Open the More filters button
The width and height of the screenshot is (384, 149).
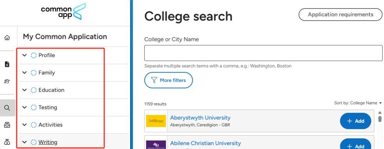click(x=169, y=80)
